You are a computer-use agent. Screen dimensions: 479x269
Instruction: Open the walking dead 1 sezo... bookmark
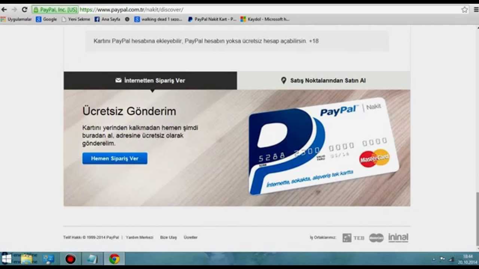coord(158,19)
